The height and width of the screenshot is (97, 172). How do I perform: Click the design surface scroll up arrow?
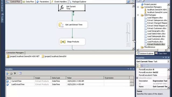pyautogui.click(x=133, y=6)
